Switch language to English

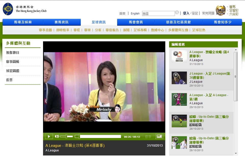(x=135, y=14)
